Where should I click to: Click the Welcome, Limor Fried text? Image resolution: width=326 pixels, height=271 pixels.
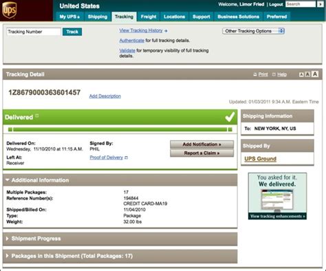click(241, 4)
